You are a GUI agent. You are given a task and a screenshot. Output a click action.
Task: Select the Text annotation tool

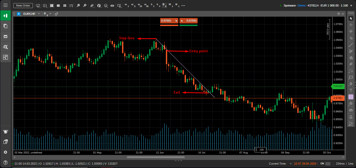pyautogui.click(x=351, y=91)
